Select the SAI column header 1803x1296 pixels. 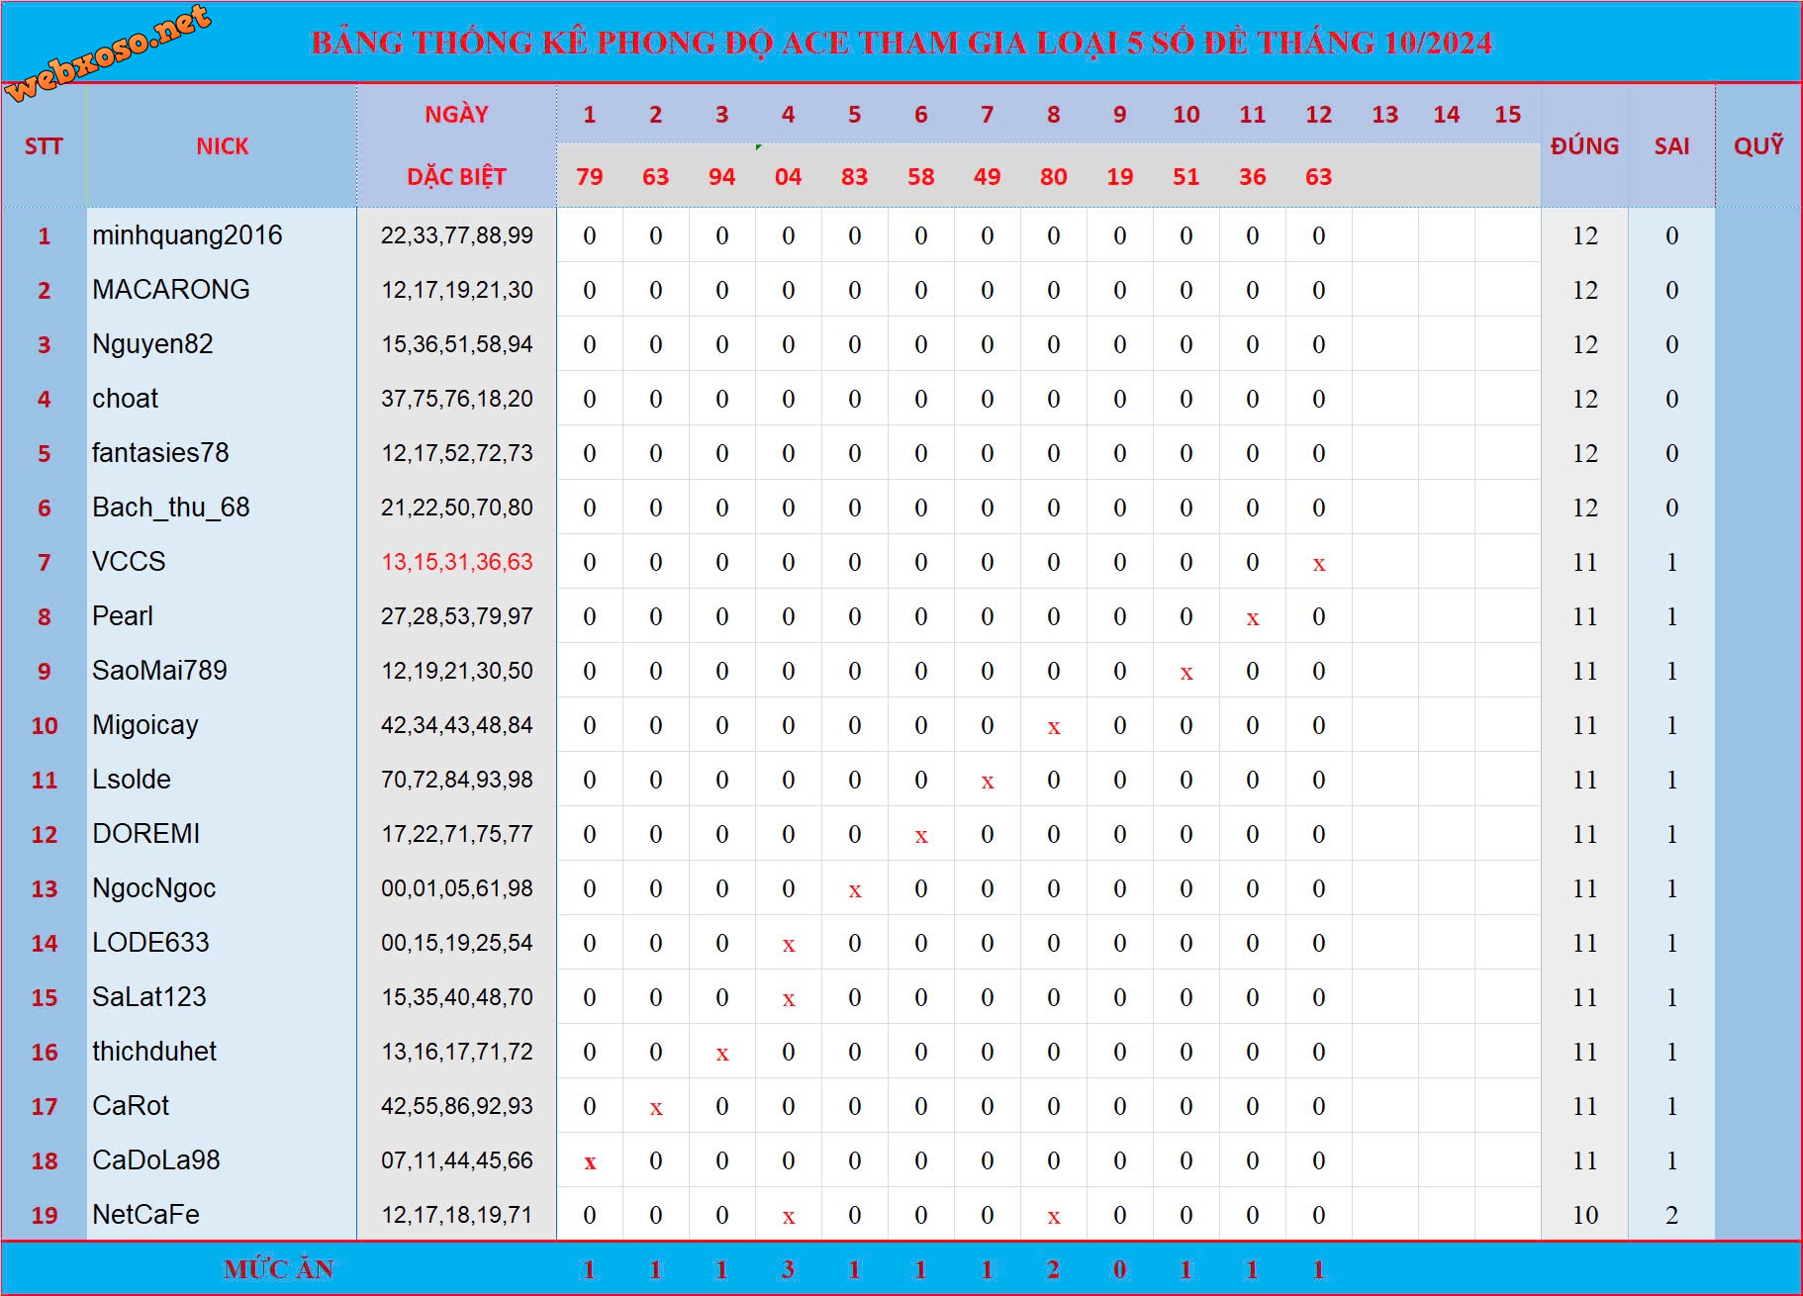[1670, 146]
